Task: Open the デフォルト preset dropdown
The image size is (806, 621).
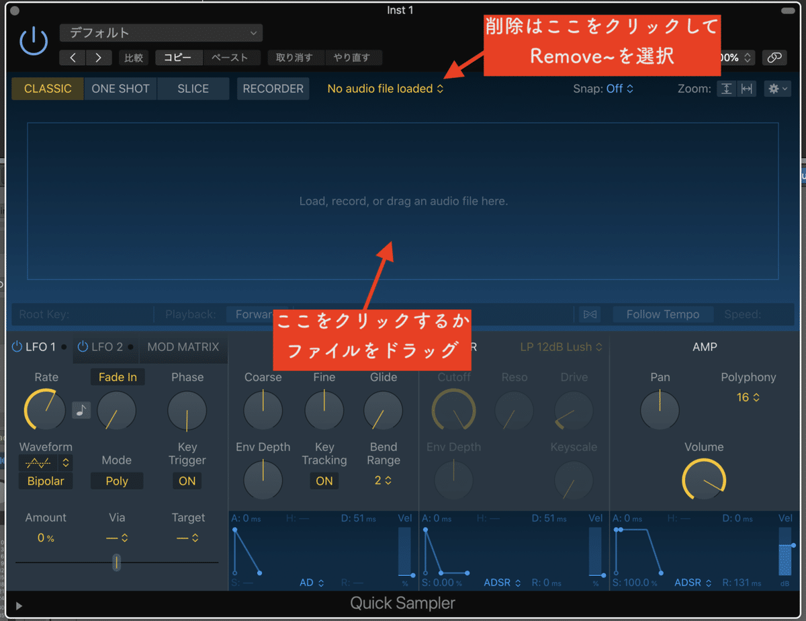Action: (x=161, y=33)
